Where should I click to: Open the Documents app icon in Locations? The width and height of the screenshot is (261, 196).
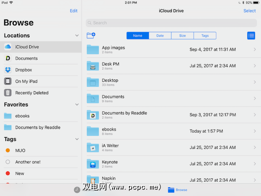pyautogui.click(x=8, y=58)
